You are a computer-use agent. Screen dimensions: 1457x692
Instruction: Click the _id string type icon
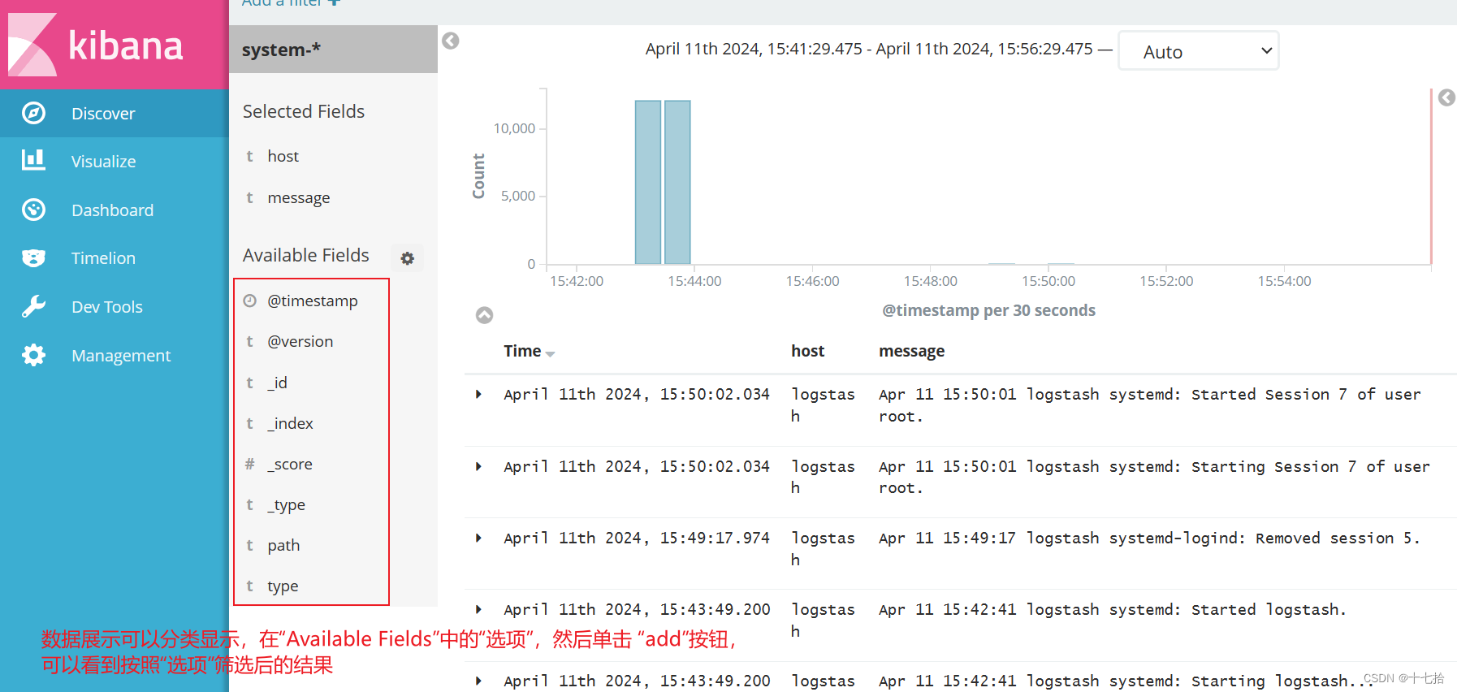250,383
